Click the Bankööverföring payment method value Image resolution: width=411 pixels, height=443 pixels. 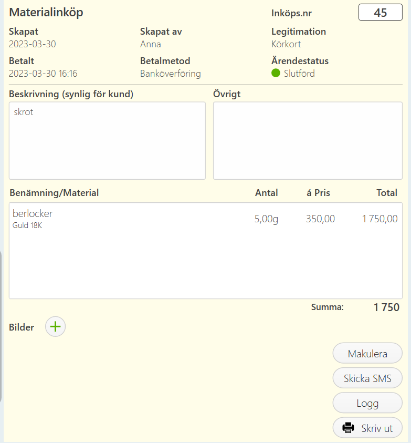click(171, 74)
